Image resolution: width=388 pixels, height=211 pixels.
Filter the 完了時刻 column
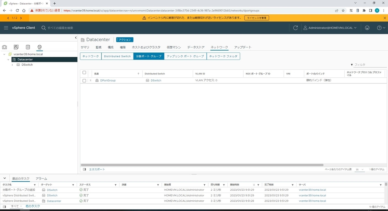pos(293,185)
